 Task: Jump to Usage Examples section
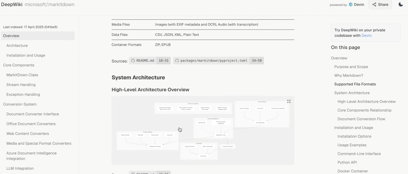pos(352,145)
